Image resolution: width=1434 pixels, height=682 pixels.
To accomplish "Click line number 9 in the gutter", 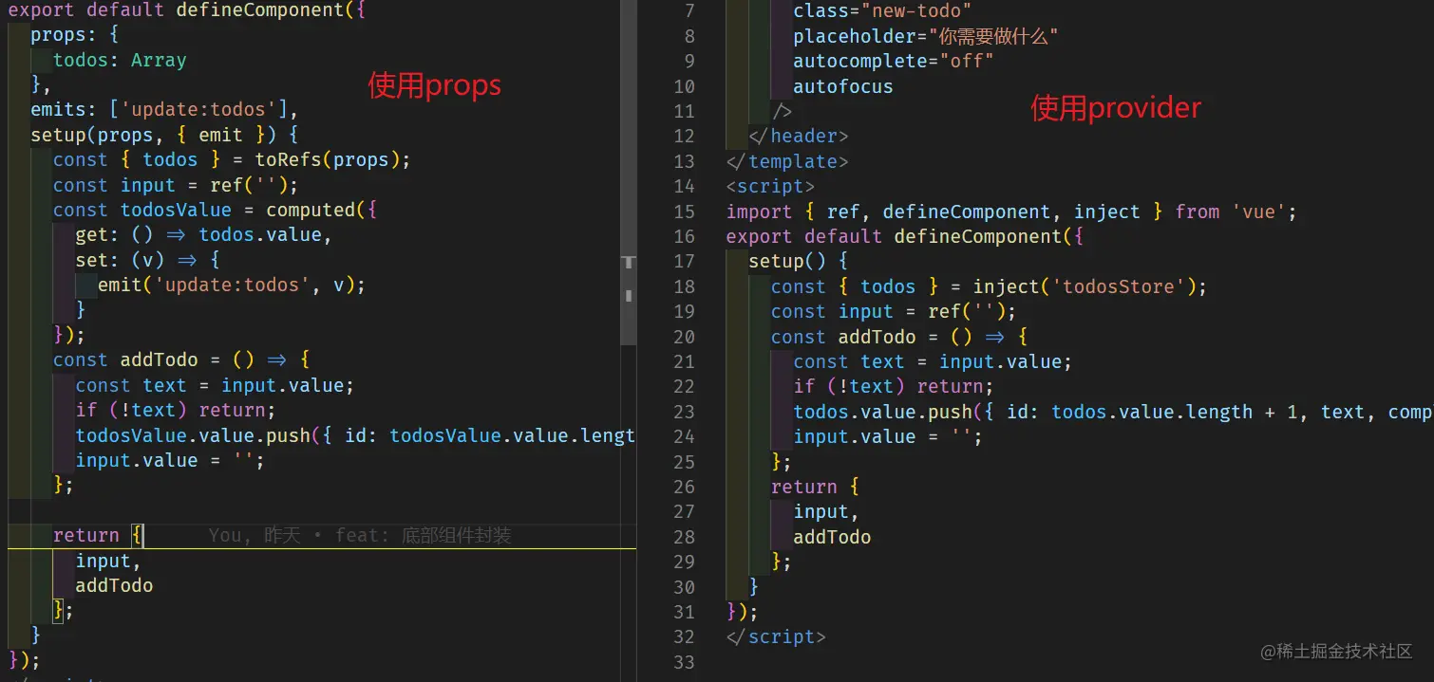I will pyautogui.click(x=689, y=61).
